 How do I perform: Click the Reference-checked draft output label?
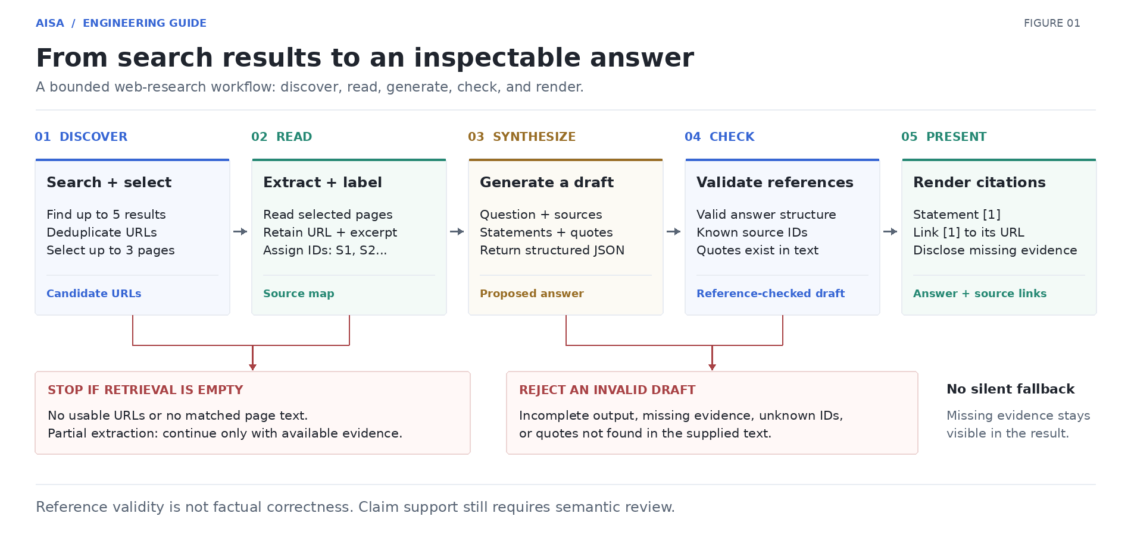coord(771,294)
